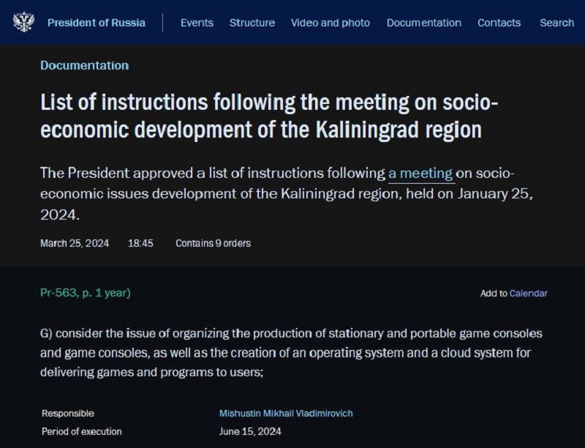Add the order to Calendar
Viewport: 585px width, 448px height.
pos(528,294)
